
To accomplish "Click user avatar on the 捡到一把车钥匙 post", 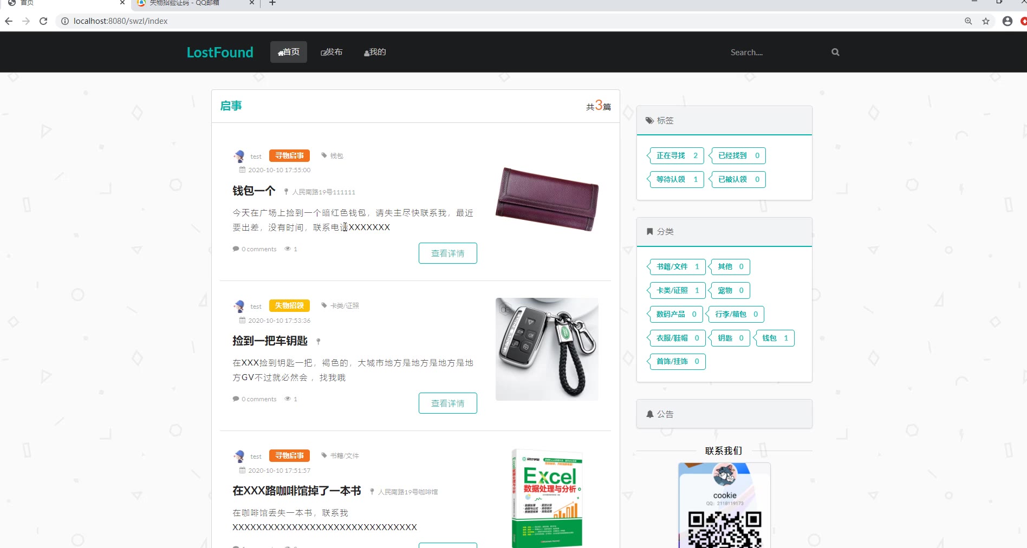I will (x=239, y=306).
